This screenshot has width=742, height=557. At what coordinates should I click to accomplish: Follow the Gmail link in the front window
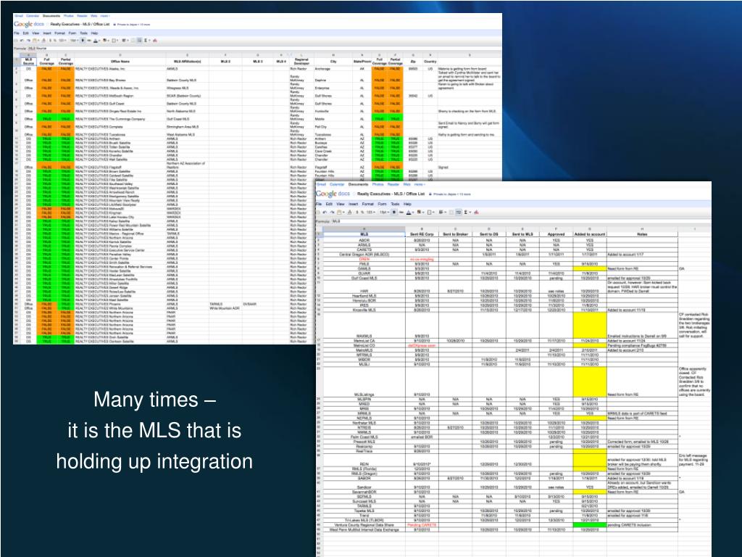(321, 184)
